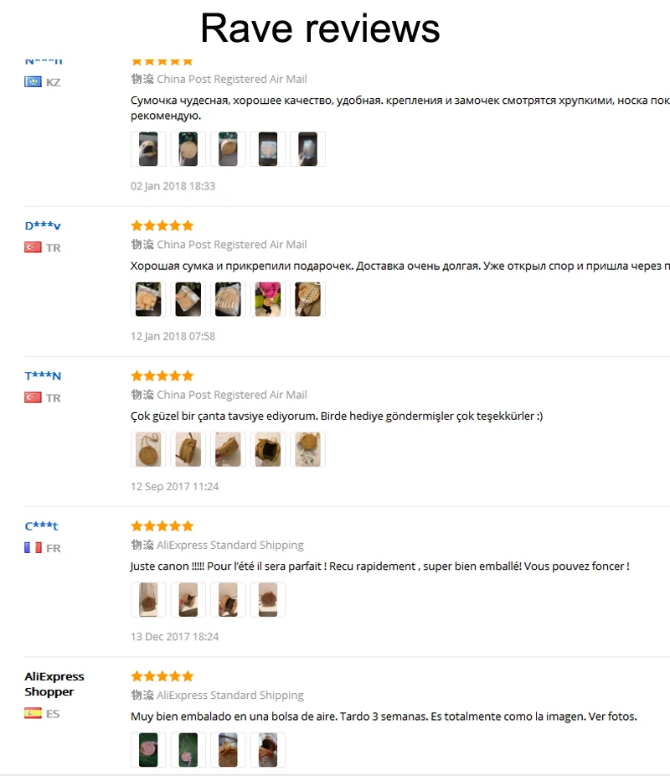This screenshot has height=776, width=670.
Task: Click D***v's five-star rating
Action: pos(162,225)
